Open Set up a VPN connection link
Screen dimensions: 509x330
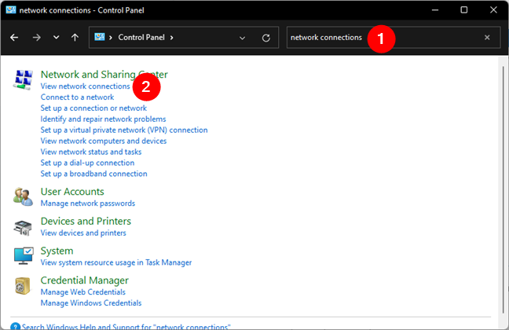(124, 130)
